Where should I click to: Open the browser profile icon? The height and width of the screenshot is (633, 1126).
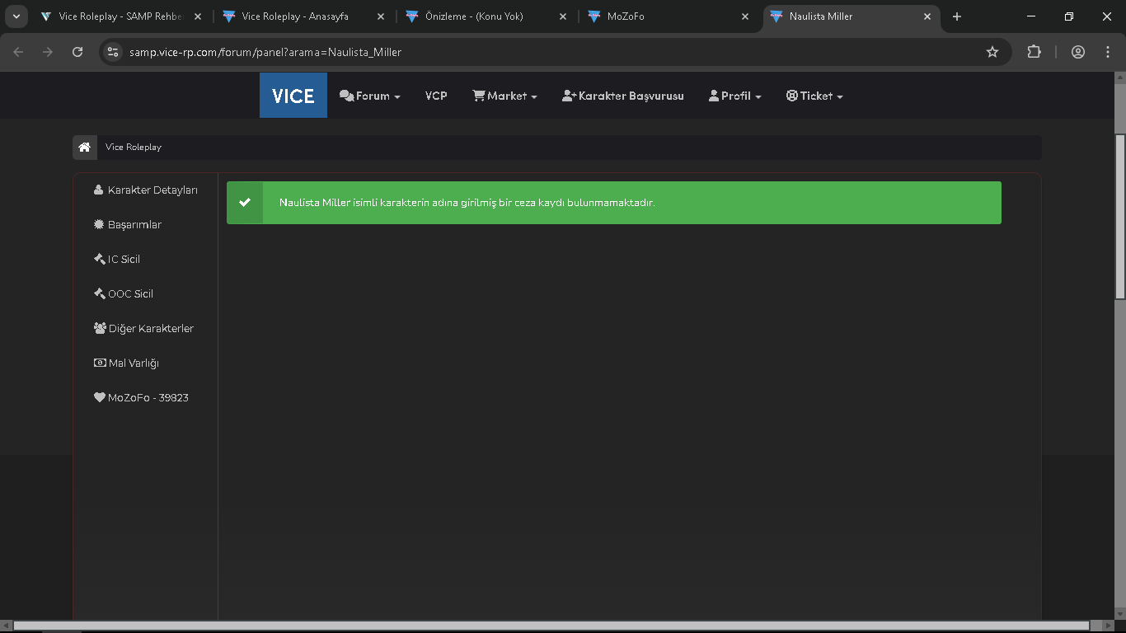point(1078,52)
